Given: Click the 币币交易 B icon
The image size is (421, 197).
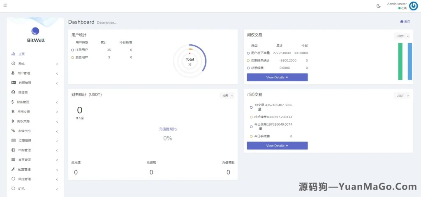Looking at the screenshot, I should 13,112.
